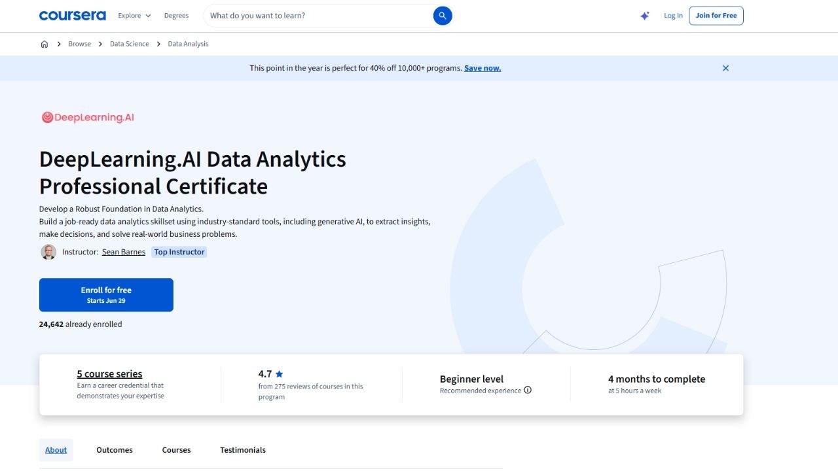Click the Top Instructor badge
Image resolution: width=838 pixels, height=471 pixels.
179,252
